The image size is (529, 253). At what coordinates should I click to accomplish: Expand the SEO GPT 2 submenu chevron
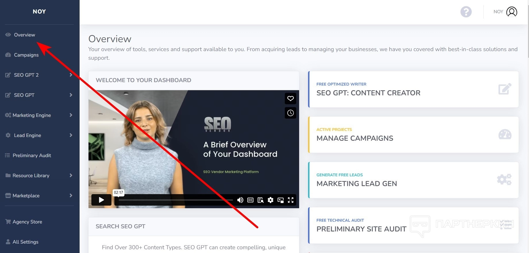coord(71,75)
